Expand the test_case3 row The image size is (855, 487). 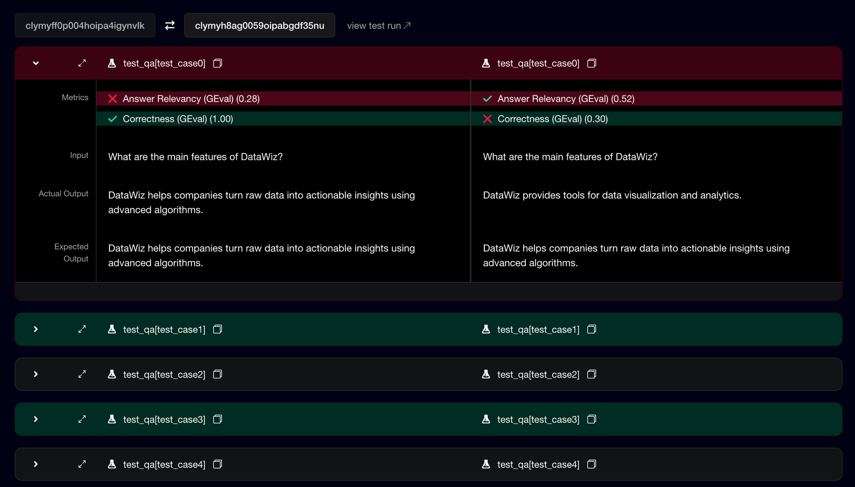pos(35,419)
